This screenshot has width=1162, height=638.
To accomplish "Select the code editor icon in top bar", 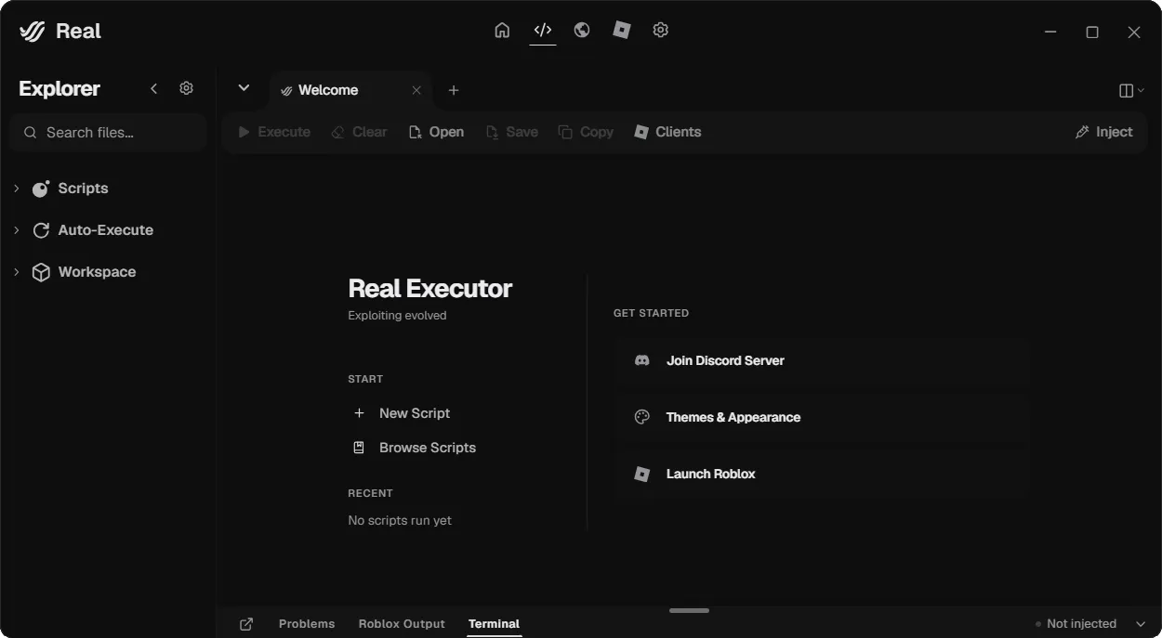I will point(543,30).
